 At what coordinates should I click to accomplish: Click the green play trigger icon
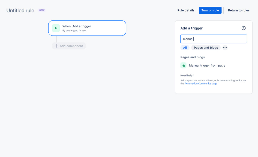tap(56, 28)
